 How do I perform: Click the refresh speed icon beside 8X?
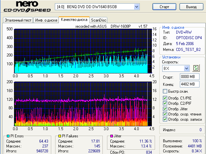196,68
